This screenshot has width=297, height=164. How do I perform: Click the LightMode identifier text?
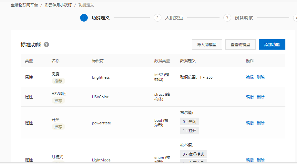101,160
